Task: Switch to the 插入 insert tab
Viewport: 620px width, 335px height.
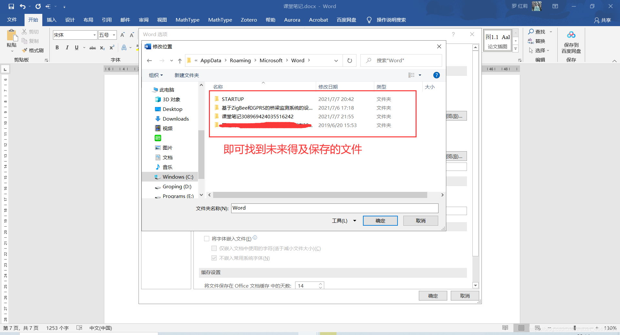Action: point(52,20)
